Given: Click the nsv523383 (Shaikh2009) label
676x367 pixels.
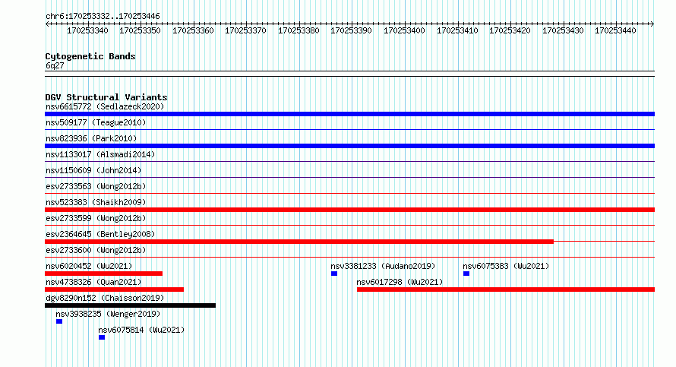Looking at the screenshot, I should tap(96, 202).
